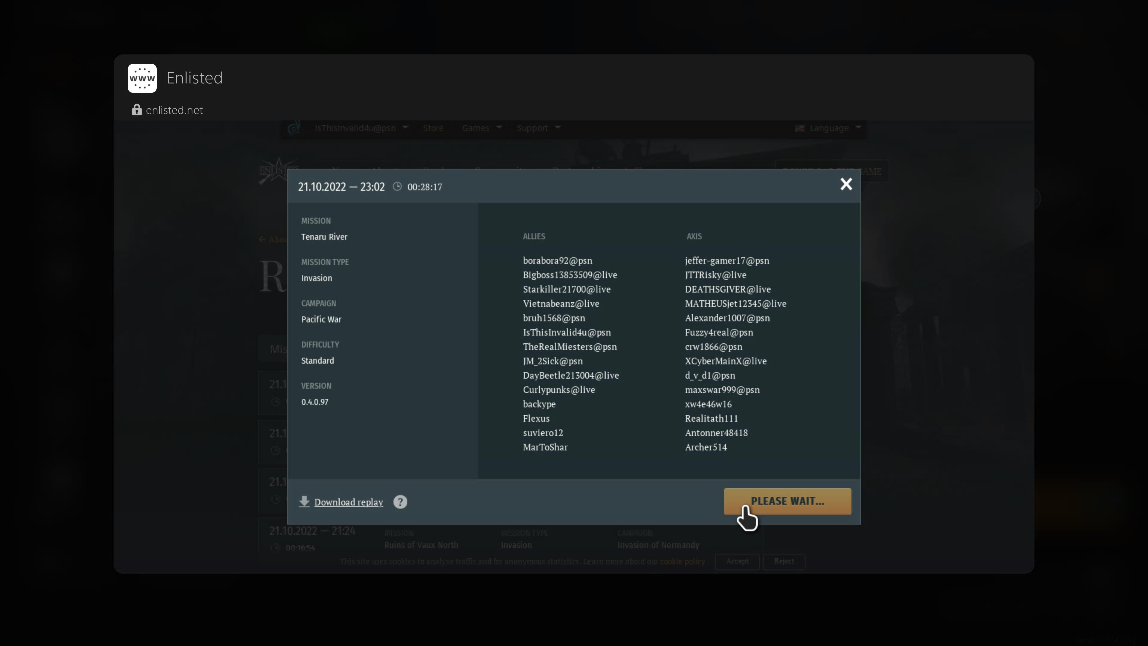Click the Invasion mission type in the dialog
Image resolution: width=1148 pixels, height=646 pixels.
316,278
